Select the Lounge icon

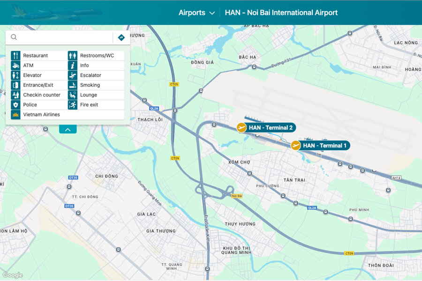pos(73,95)
